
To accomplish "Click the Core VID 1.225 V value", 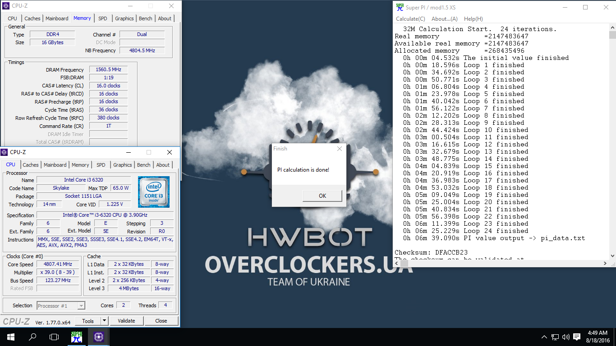I will [x=115, y=204].
